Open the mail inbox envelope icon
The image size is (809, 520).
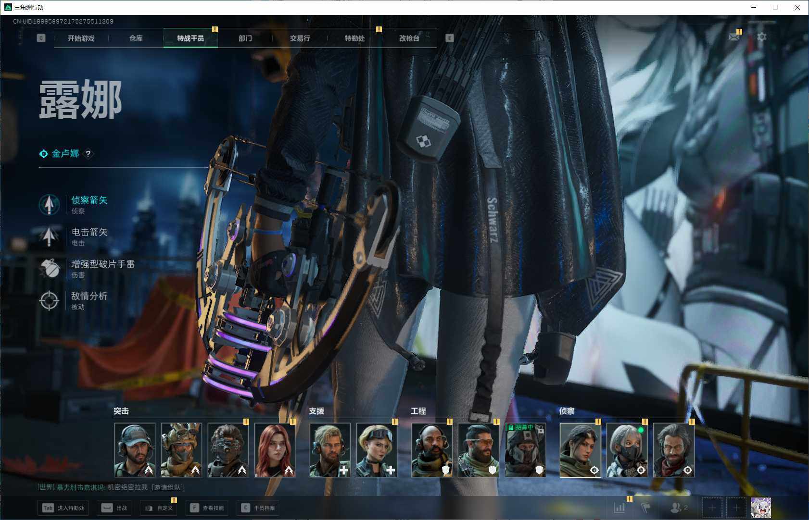[x=734, y=37]
